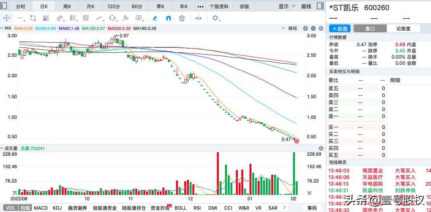Open the 显示 dropdown menu
Screen dimensions: 431x212
287,6
